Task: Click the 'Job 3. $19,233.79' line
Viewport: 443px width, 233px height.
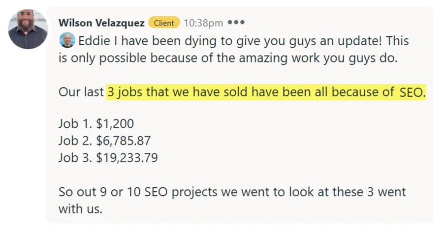Action: 108,159
